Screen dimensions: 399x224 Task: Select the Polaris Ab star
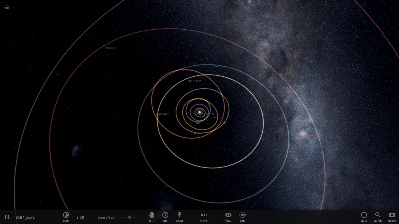(x=208, y=113)
